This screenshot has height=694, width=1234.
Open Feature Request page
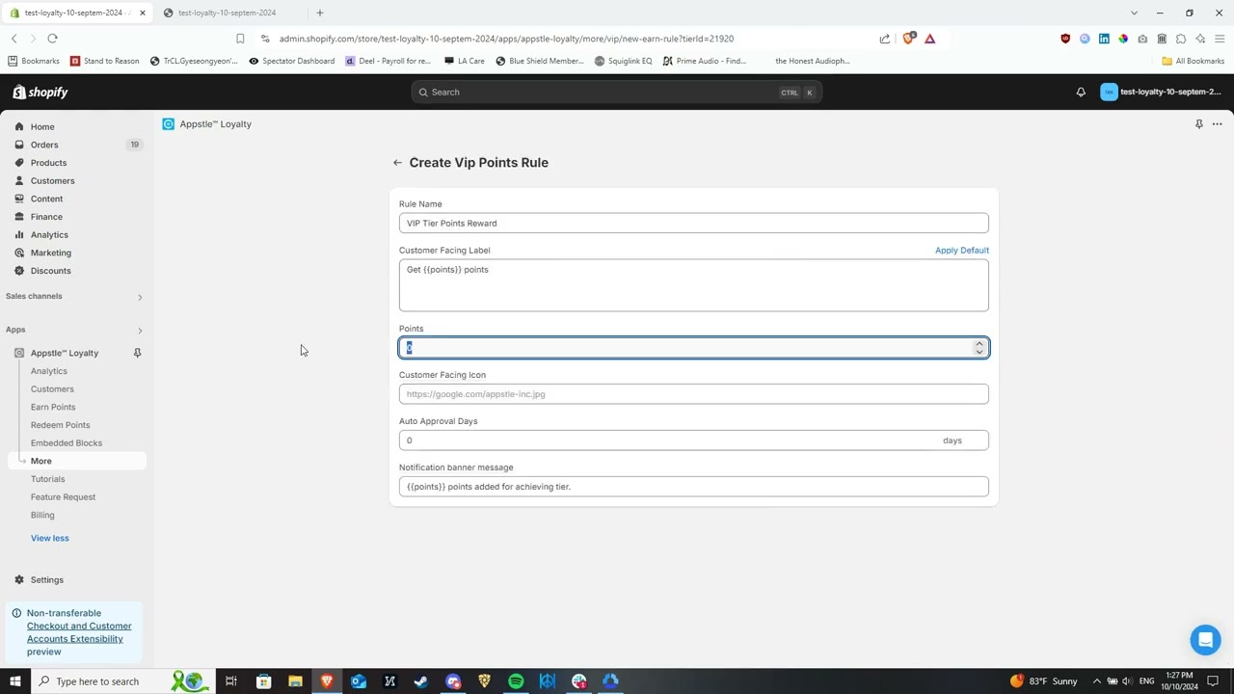click(63, 497)
